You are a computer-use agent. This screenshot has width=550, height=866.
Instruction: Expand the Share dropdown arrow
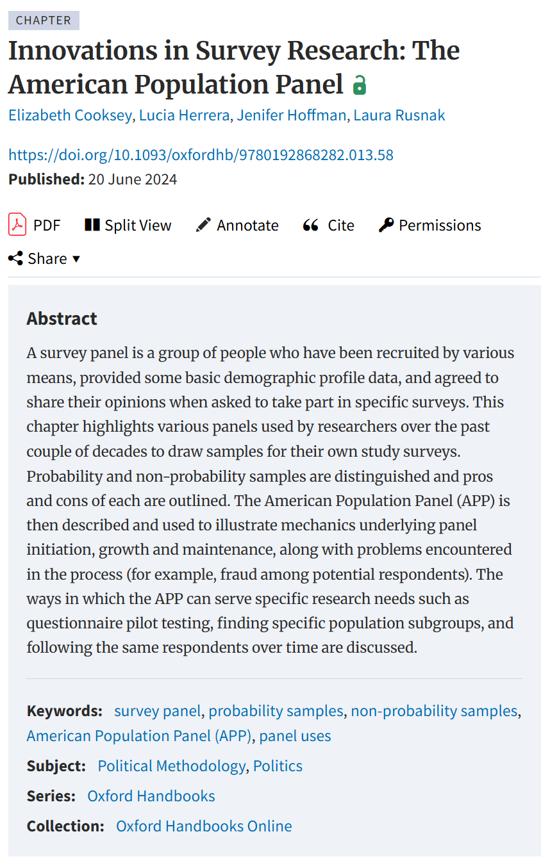[x=76, y=258]
